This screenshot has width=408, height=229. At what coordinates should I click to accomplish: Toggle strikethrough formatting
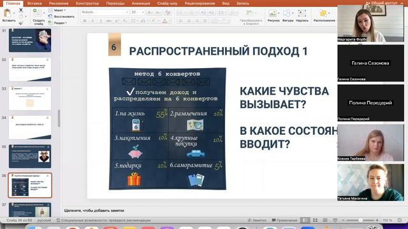[109, 21]
